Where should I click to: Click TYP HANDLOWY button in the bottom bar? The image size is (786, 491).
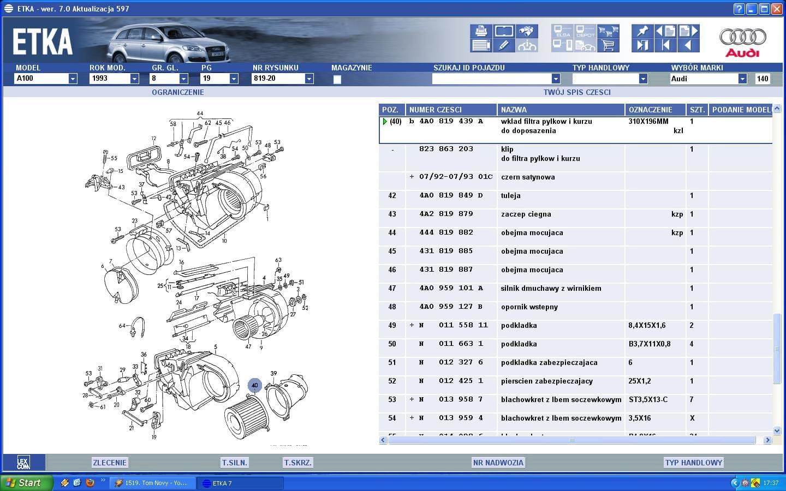pos(694,463)
